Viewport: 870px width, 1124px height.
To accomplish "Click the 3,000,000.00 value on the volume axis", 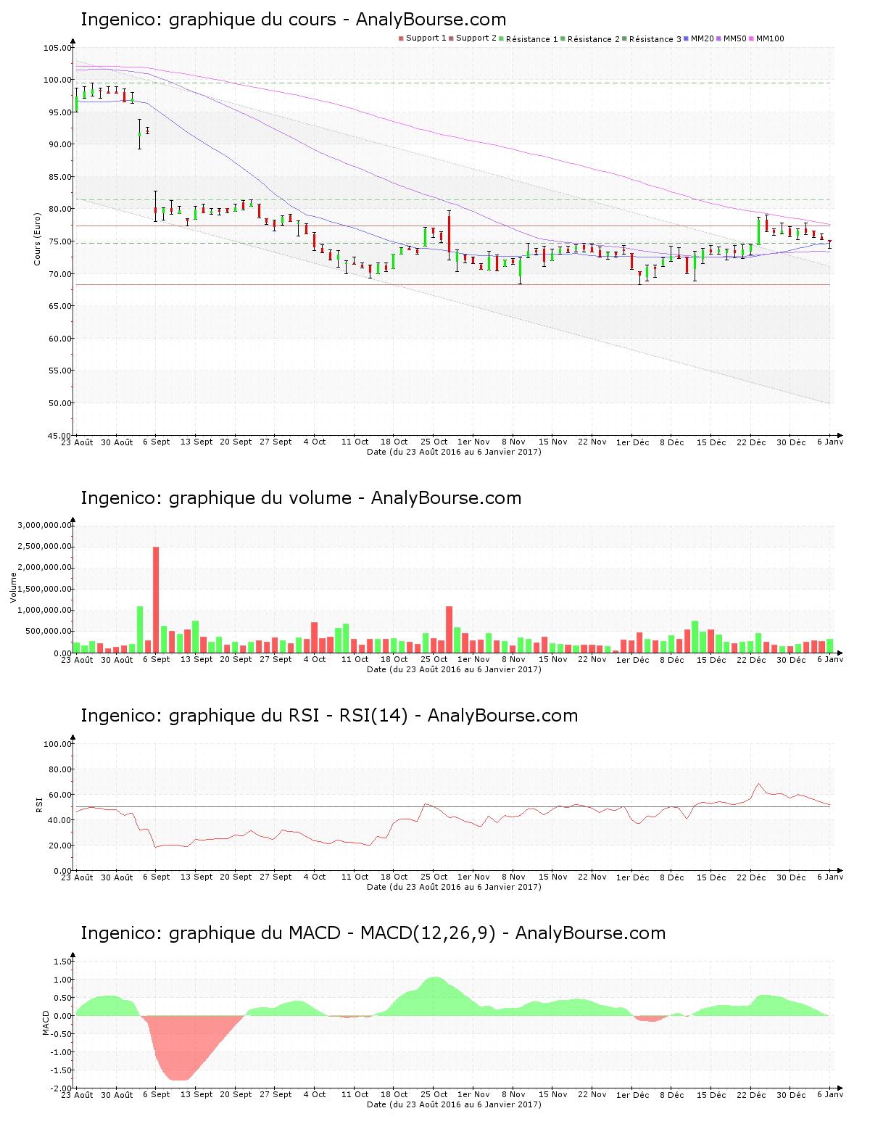I will (45, 525).
